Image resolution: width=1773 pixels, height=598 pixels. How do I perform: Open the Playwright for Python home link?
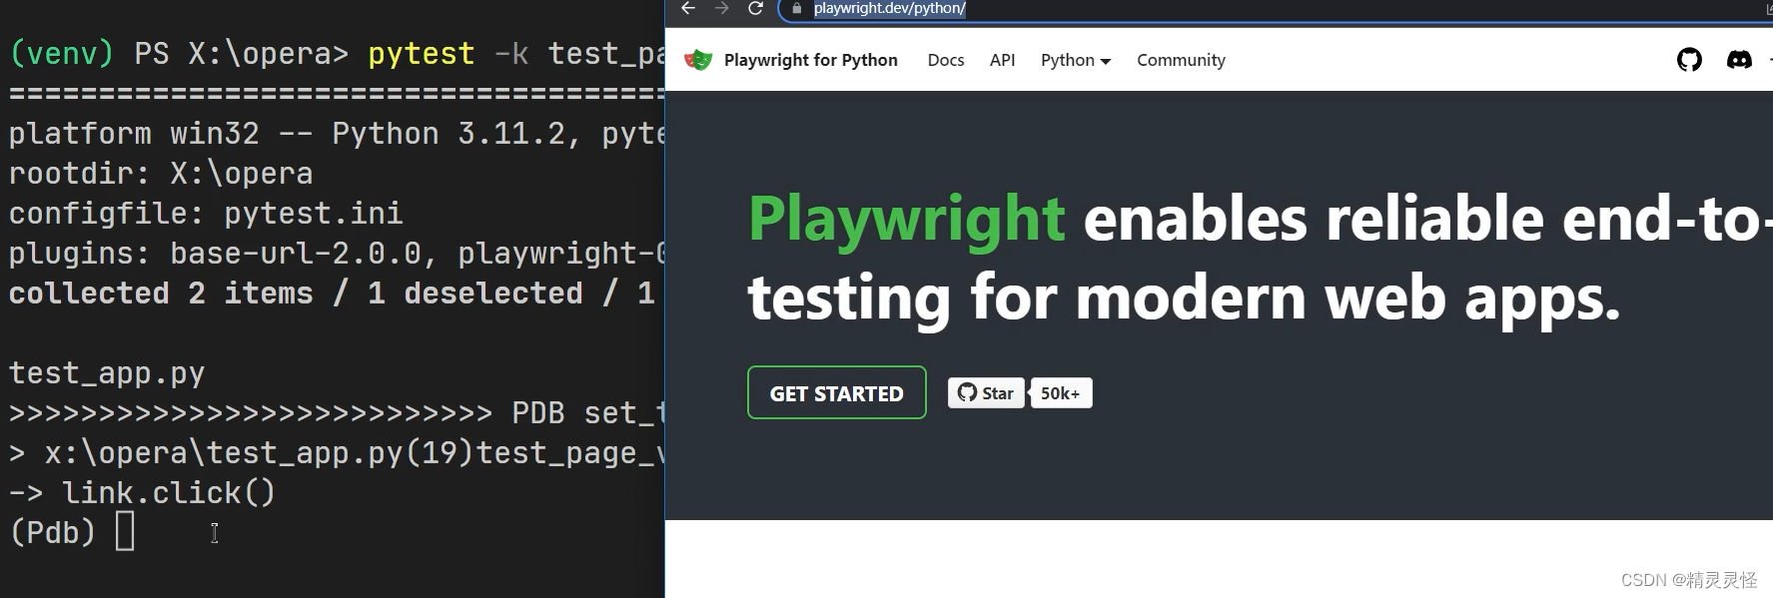pos(811,60)
